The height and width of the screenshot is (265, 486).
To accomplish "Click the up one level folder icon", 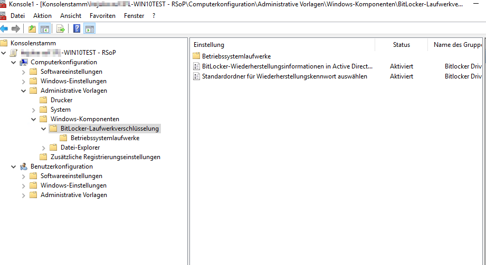I will click(32, 29).
